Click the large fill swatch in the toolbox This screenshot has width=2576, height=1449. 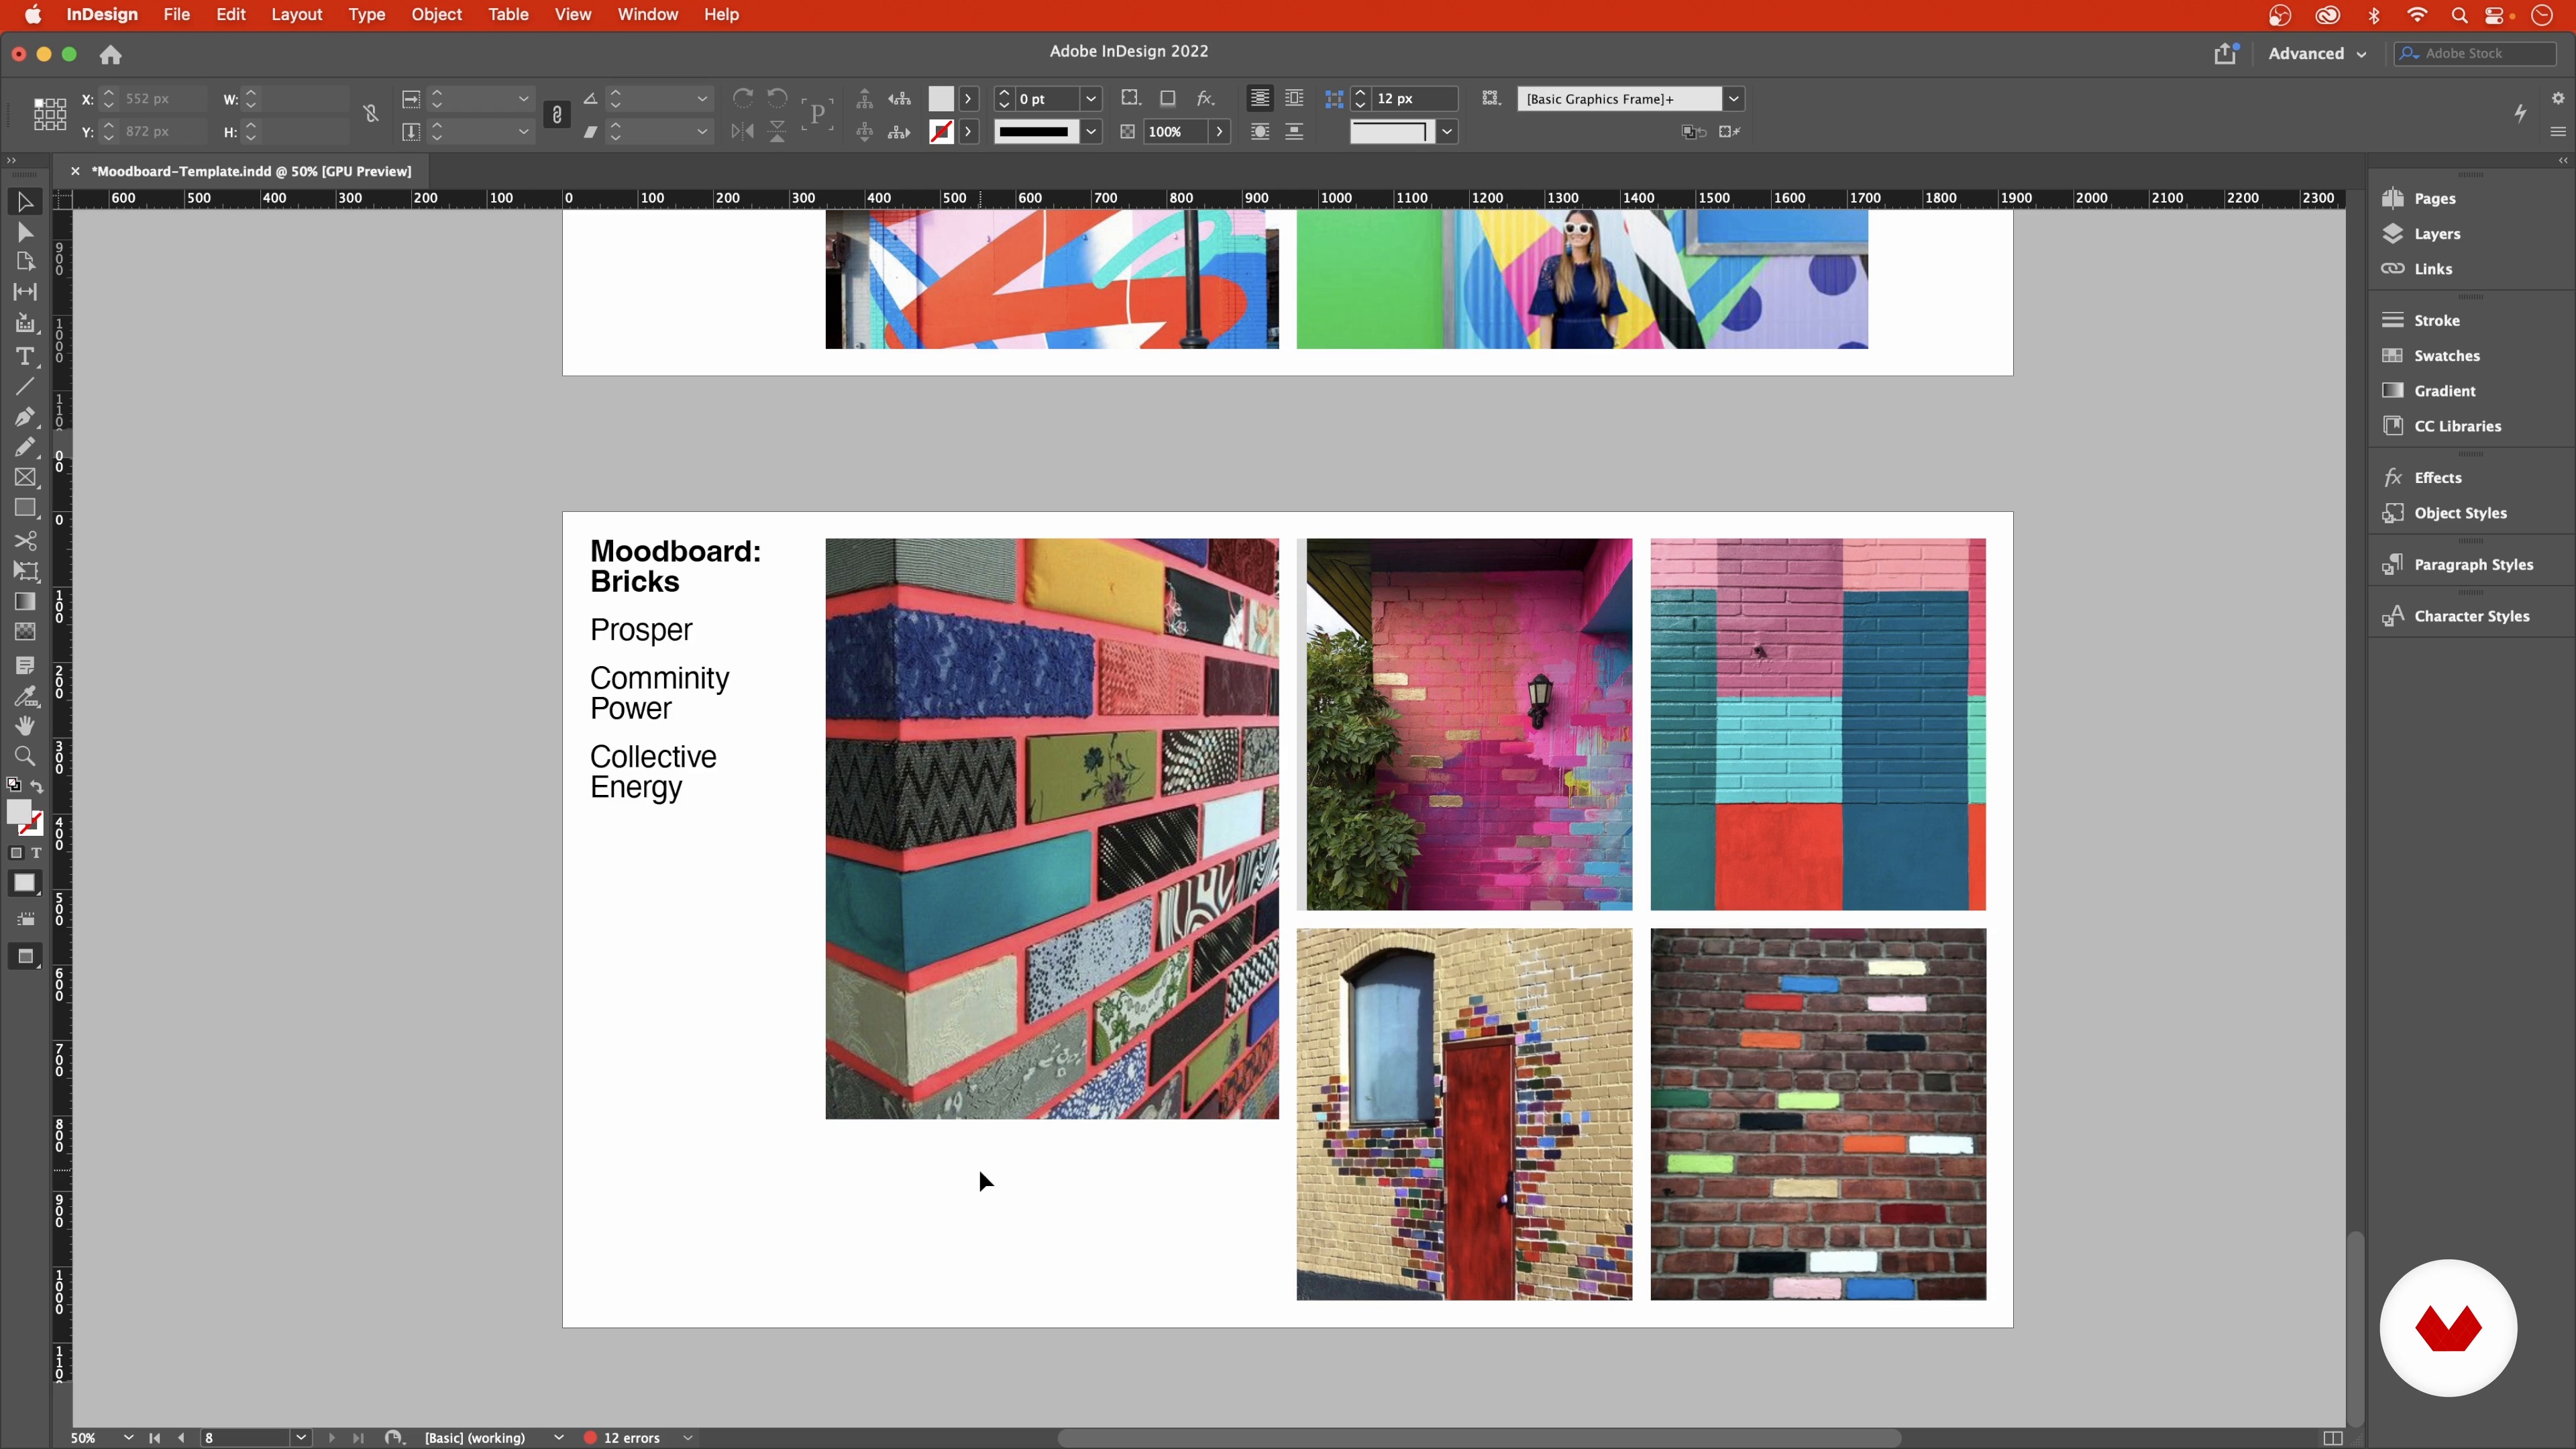click(19, 813)
